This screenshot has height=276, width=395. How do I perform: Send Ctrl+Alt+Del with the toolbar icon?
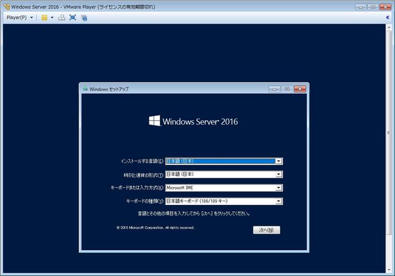(x=62, y=18)
